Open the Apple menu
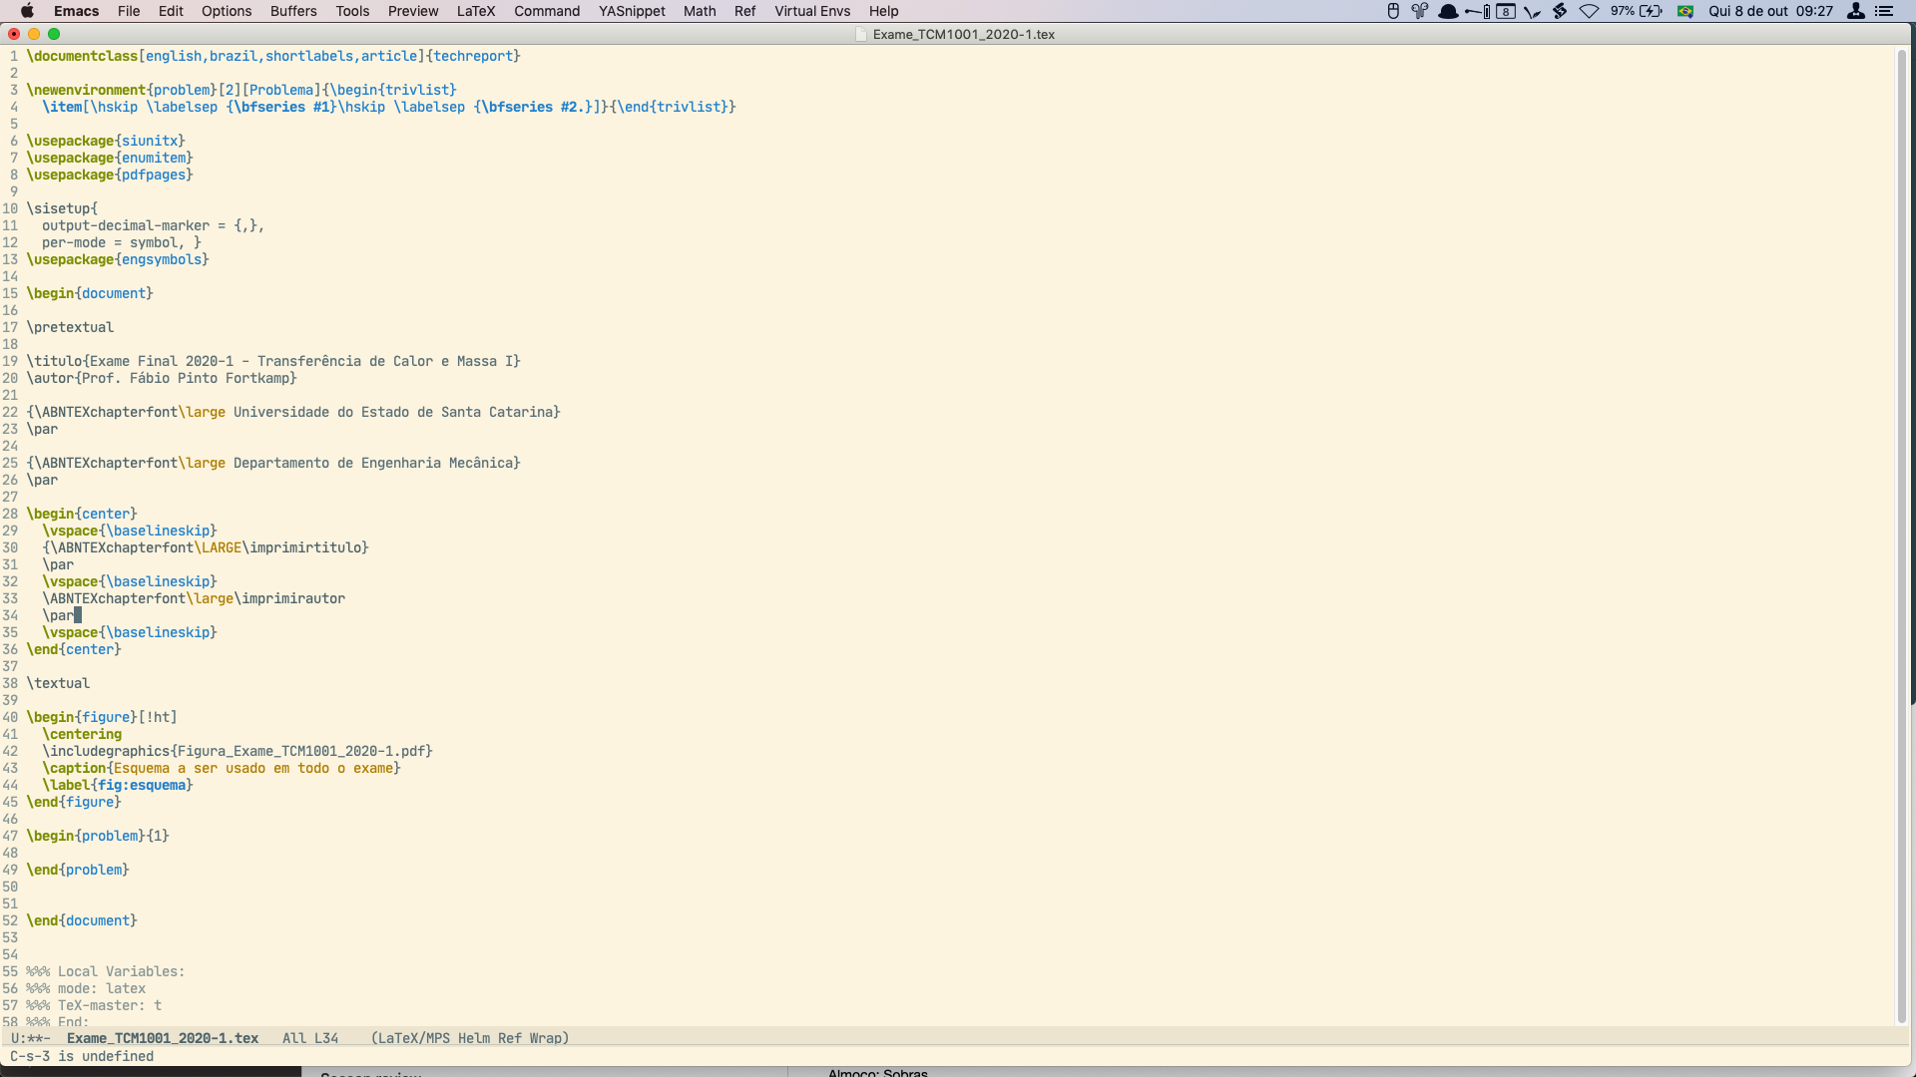This screenshot has width=1916, height=1077. pos(27,11)
